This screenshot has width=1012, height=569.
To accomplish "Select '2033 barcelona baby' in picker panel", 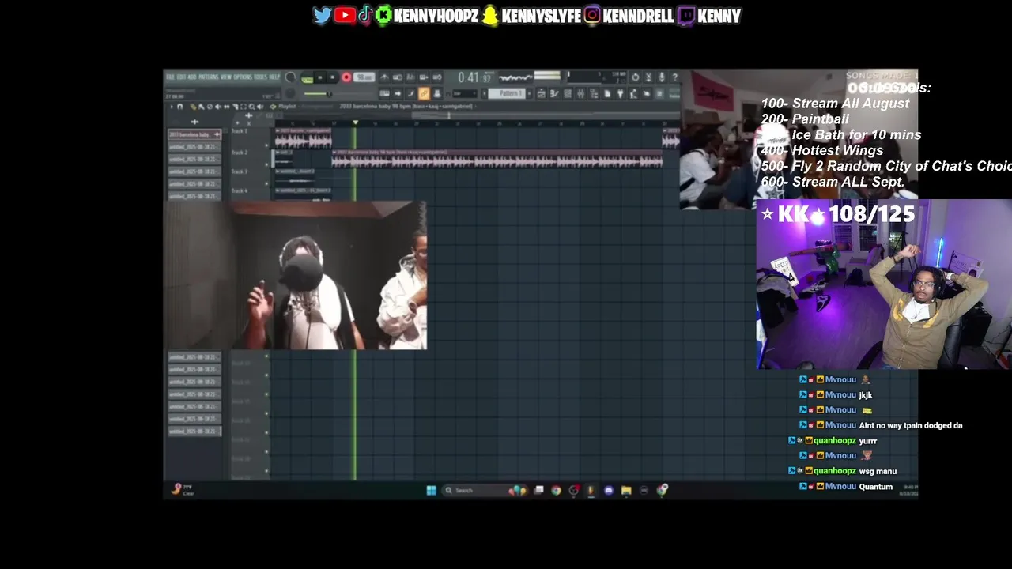I will (x=194, y=134).
